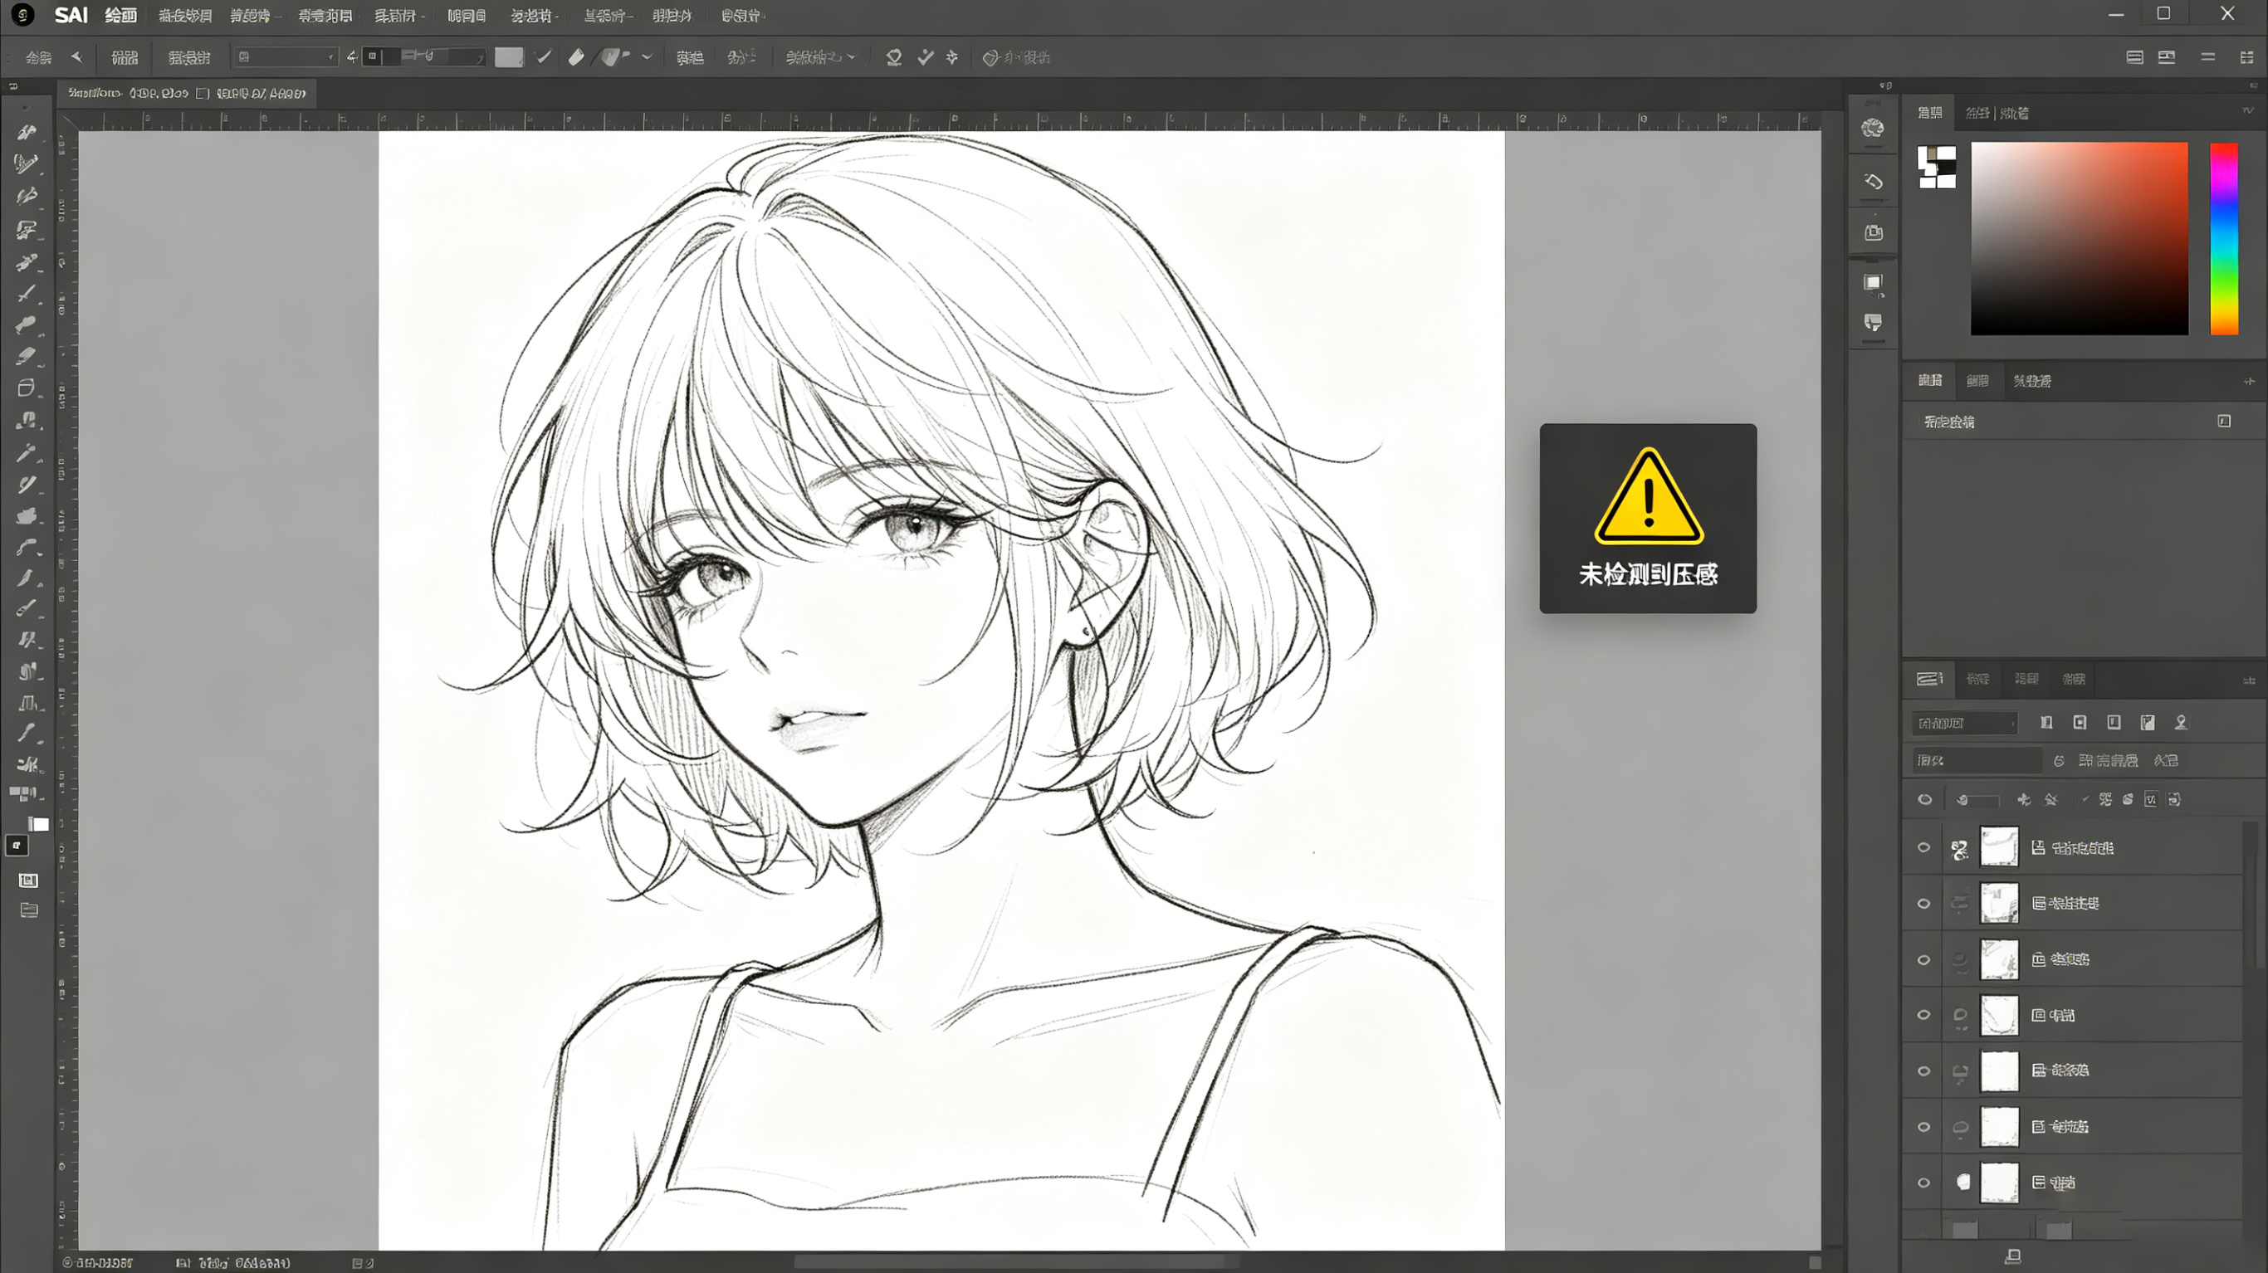This screenshot has width=2268, height=1273.
Task: Select the topmost tool in the left toolbar
Action: (27, 132)
